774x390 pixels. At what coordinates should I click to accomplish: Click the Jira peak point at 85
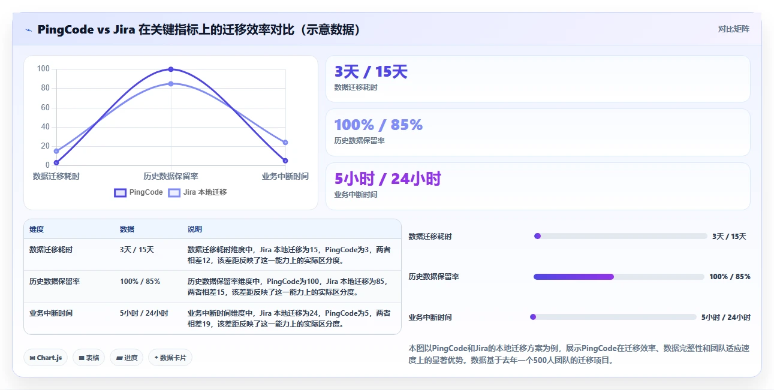coord(171,84)
